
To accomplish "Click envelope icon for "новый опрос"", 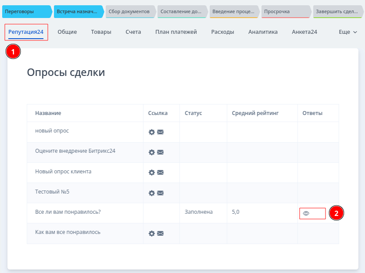I will (x=161, y=132).
